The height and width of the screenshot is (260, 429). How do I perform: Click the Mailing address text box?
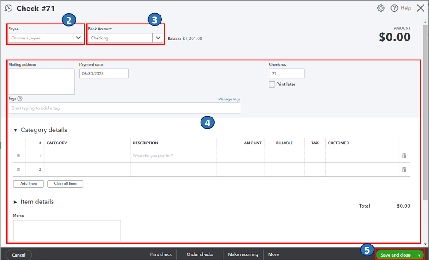[42, 81]
